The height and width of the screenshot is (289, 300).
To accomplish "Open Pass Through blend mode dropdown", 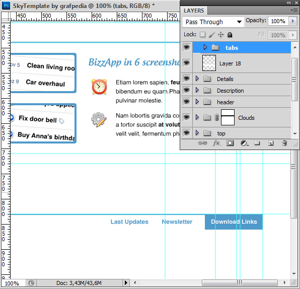I will click(213, 22).
